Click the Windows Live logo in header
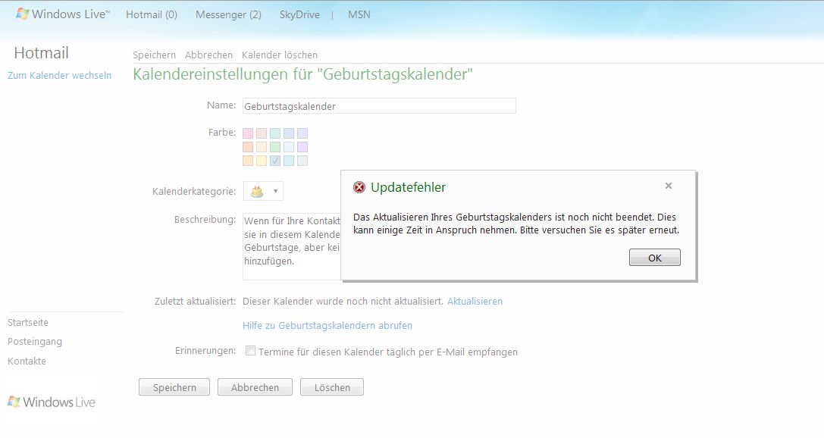824x438 pixels. tap(62, 14)
